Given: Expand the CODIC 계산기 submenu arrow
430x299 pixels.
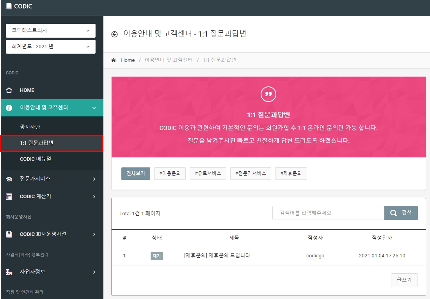Looking at the screenshot, I should (94, 197).
